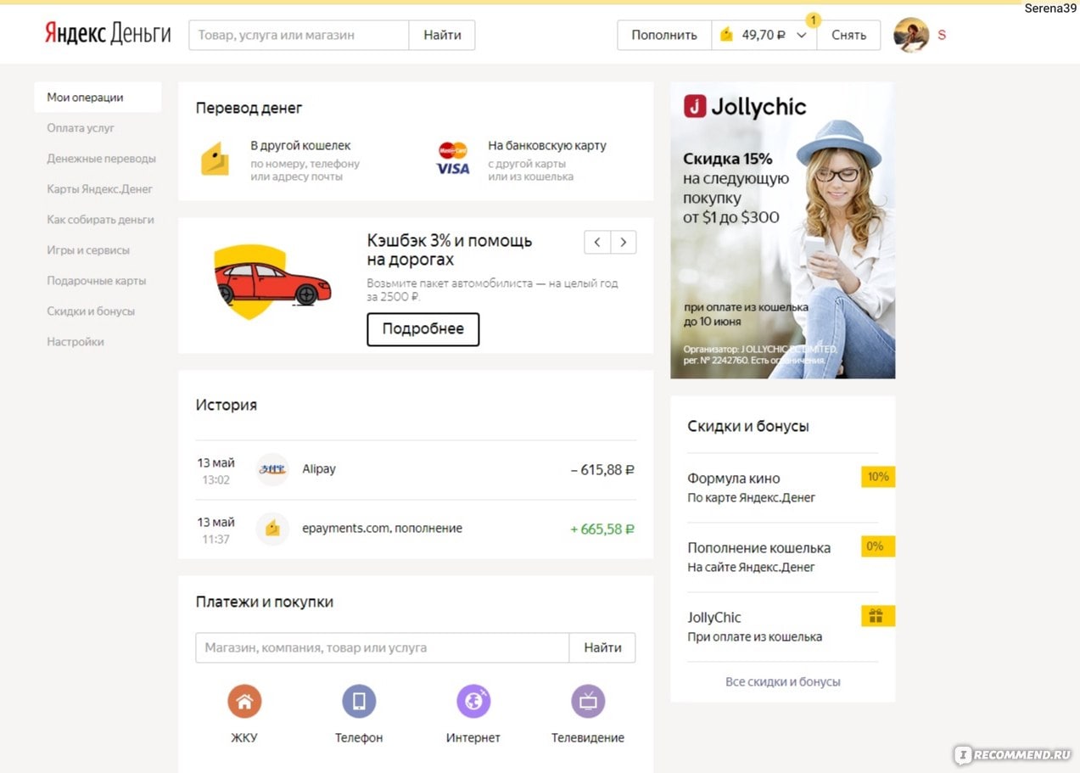
Task: Go to the previous promo slide arrow
Action: pos(597,242)
